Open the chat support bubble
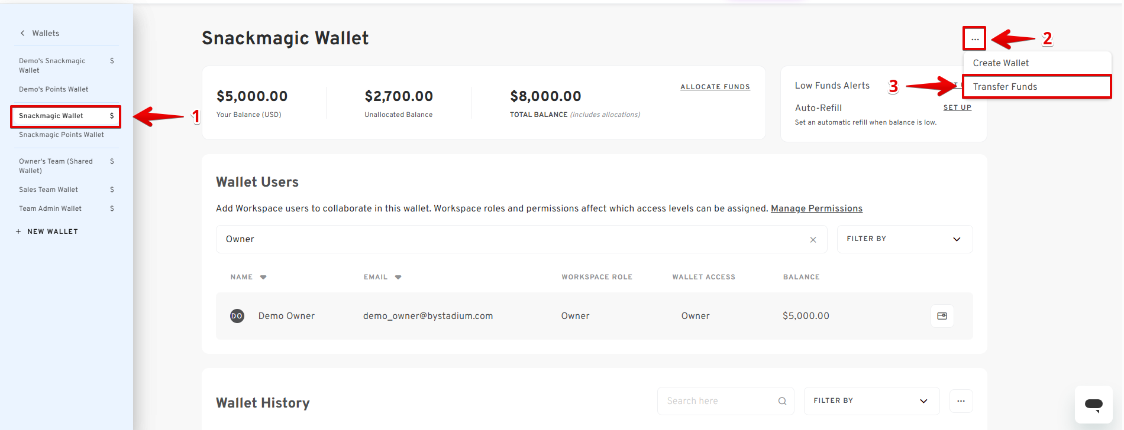The image size is (1124, 430). click(x=1093, y=405)
